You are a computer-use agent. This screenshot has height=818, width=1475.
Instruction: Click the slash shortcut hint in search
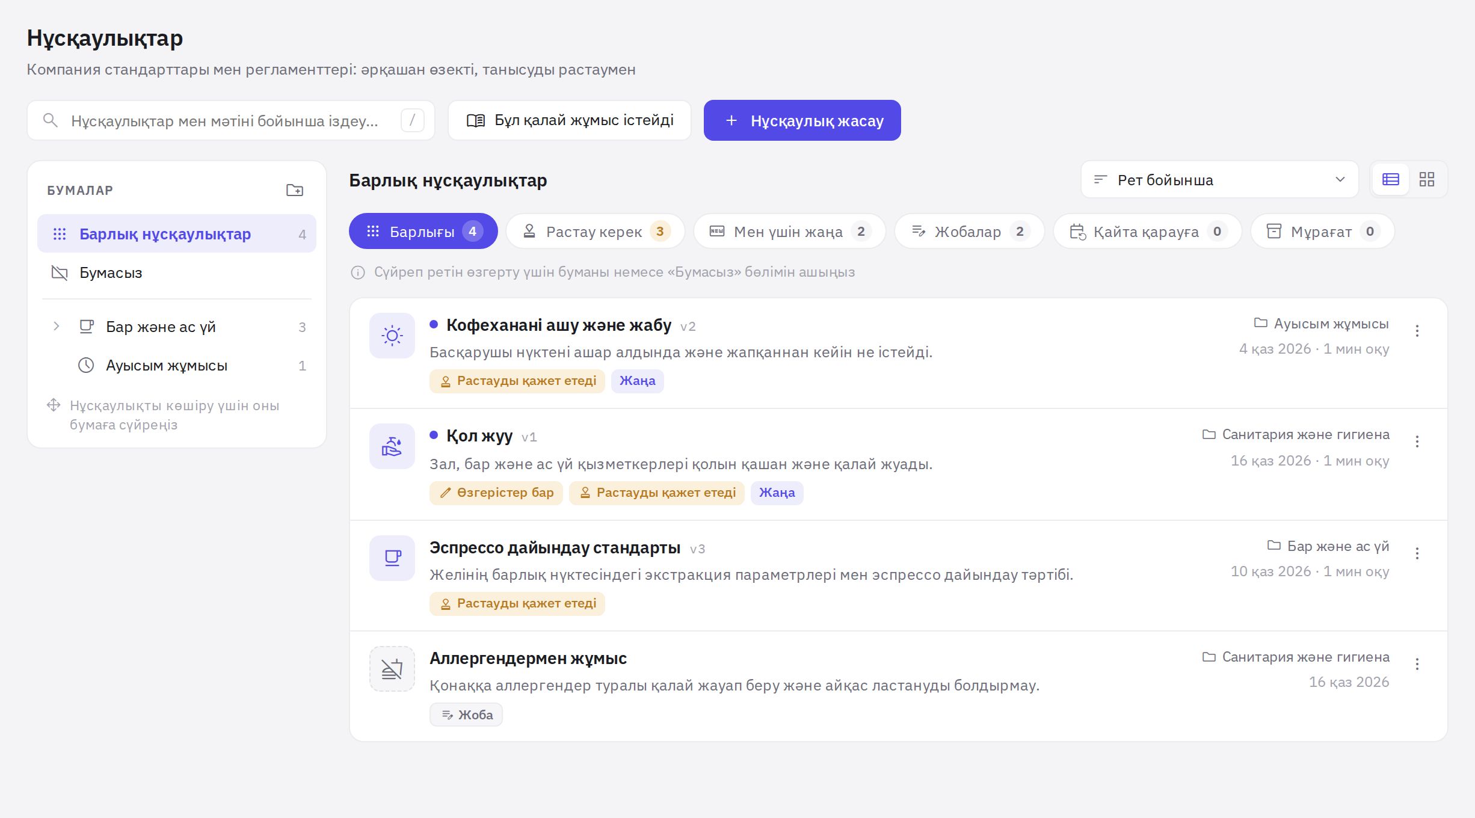pos(412,120)
